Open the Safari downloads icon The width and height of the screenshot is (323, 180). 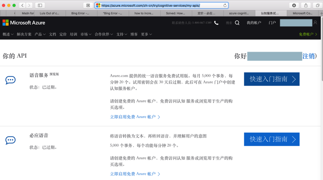pos(294,5)
